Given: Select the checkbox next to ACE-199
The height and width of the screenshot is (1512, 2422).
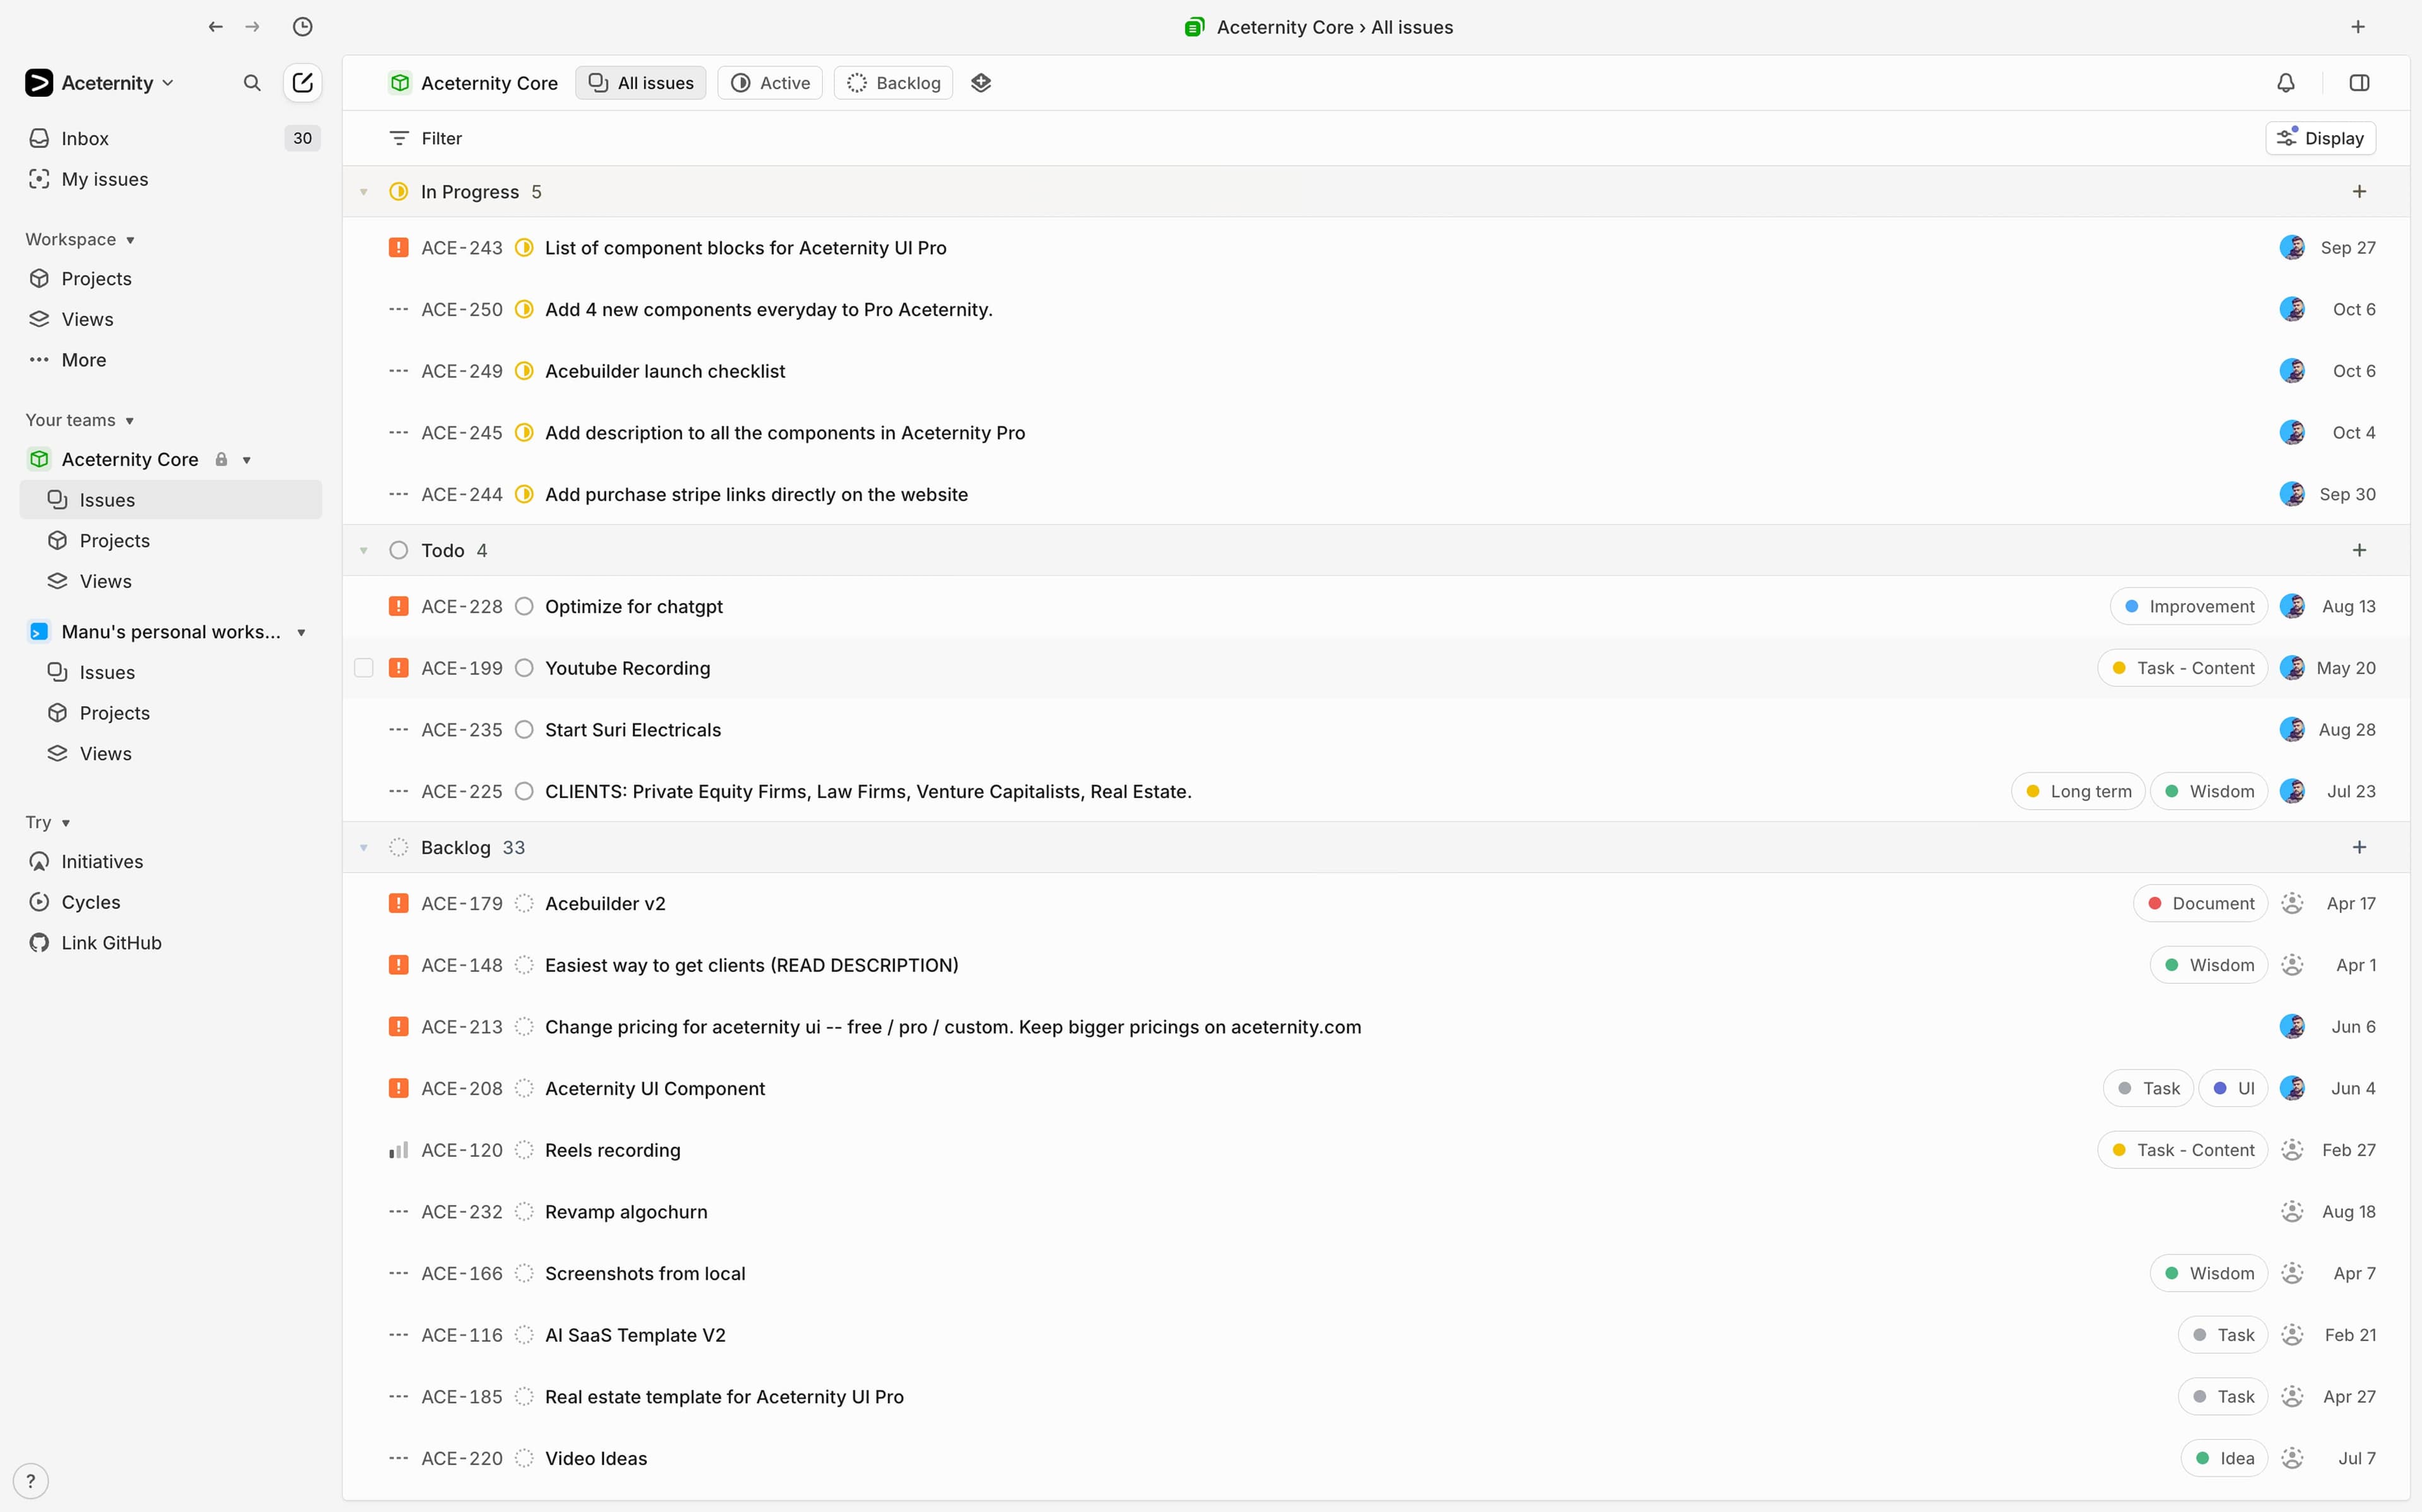Looking at the screenshot, I should [x=363, y=667].
